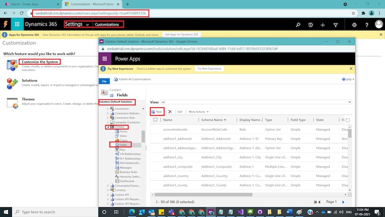
Task: Click the Edit button in fields toolbar
Action: (x=180, y=112)
